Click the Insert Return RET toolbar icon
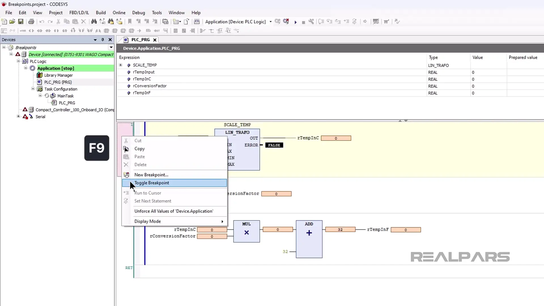 coord(157,31)
